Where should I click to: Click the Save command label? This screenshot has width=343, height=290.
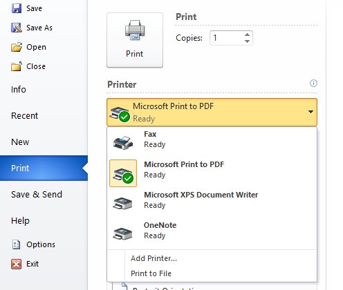click(x=34, y=8)
